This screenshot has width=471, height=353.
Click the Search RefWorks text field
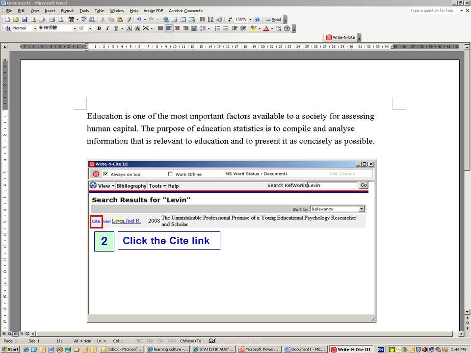click(332, 185)
